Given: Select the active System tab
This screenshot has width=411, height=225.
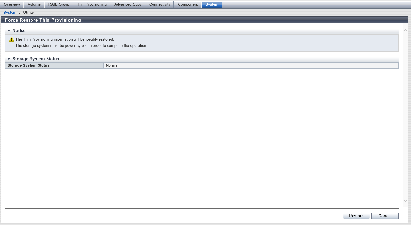Looking at the screenshot, I should [212, 4].
